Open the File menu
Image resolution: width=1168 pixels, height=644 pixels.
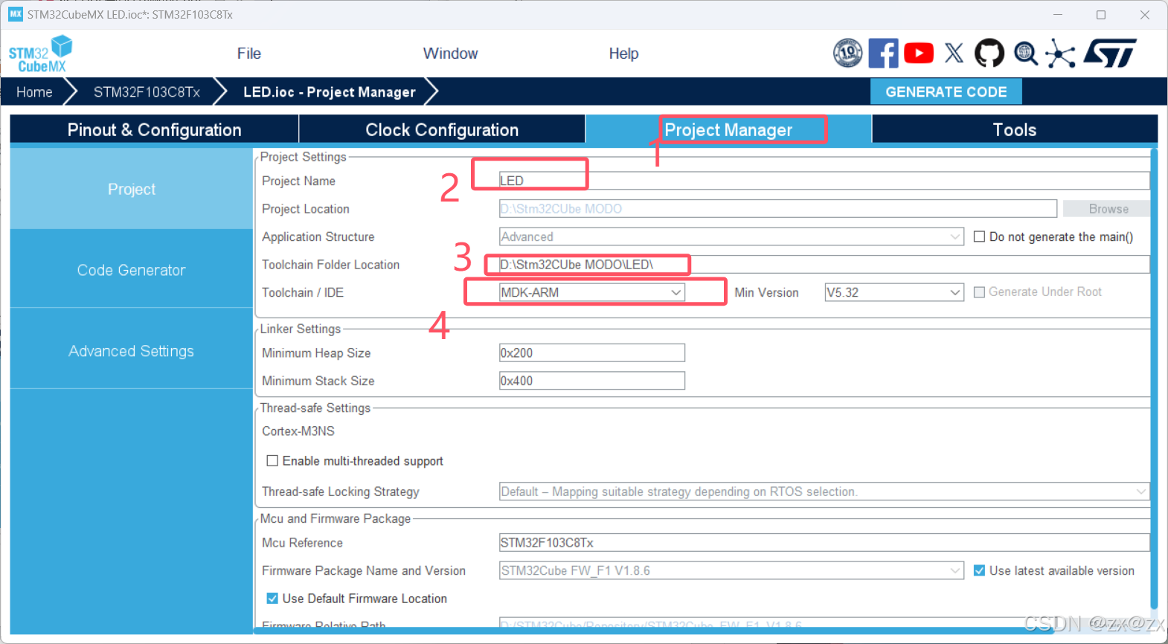click(x=249, y=54)
